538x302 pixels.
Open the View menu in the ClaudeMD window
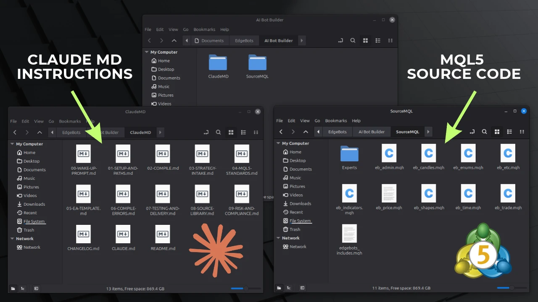(39, 121)
